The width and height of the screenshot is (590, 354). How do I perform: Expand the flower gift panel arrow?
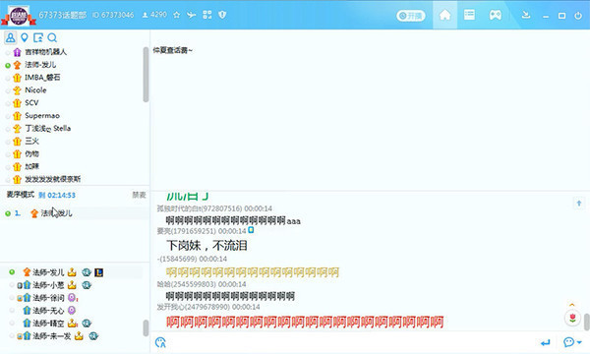point(572,305)
